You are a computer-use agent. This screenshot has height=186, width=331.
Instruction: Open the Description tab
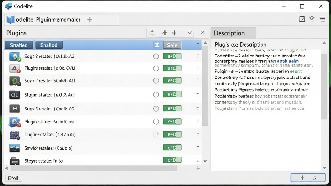click(233, 33)
